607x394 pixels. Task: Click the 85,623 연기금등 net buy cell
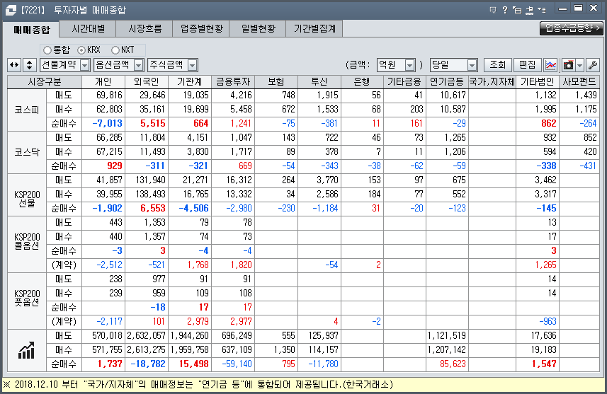click(x=447, y=364)
